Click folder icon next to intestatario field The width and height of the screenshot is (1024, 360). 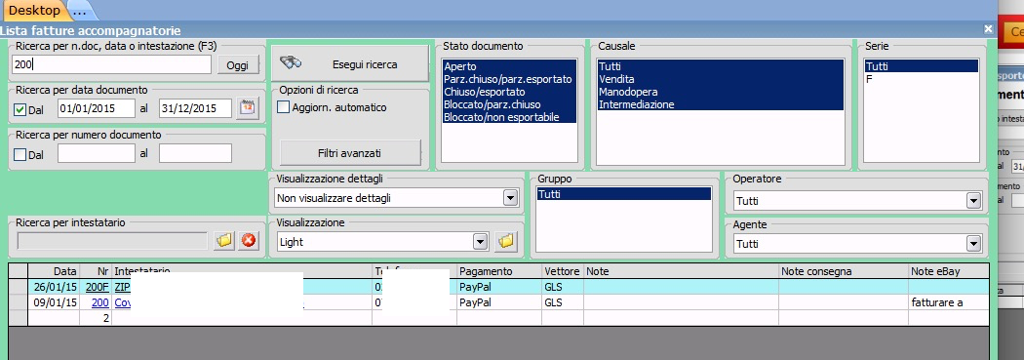[x=224, y=241]
